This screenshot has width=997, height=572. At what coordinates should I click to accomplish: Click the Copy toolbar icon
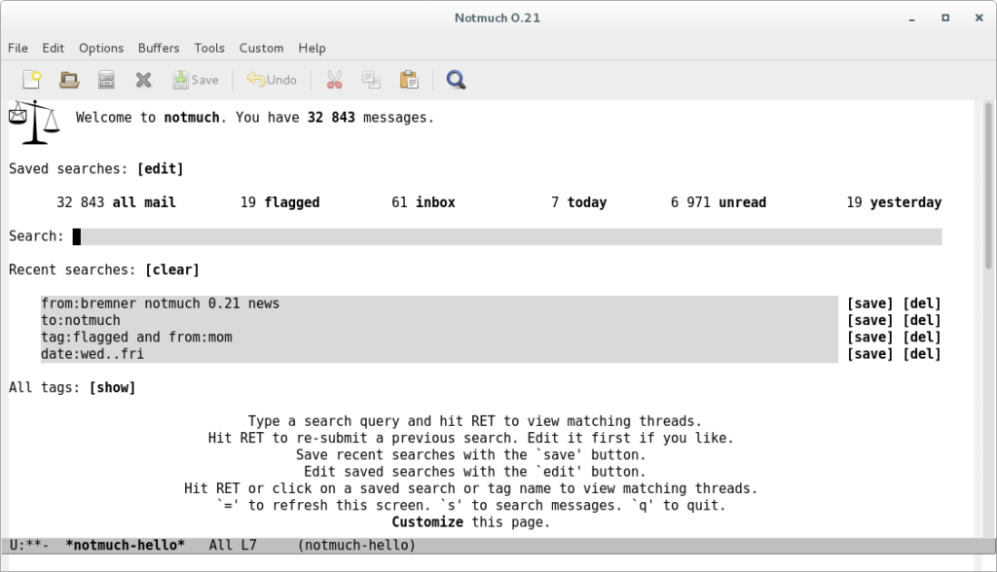[371, 80]
